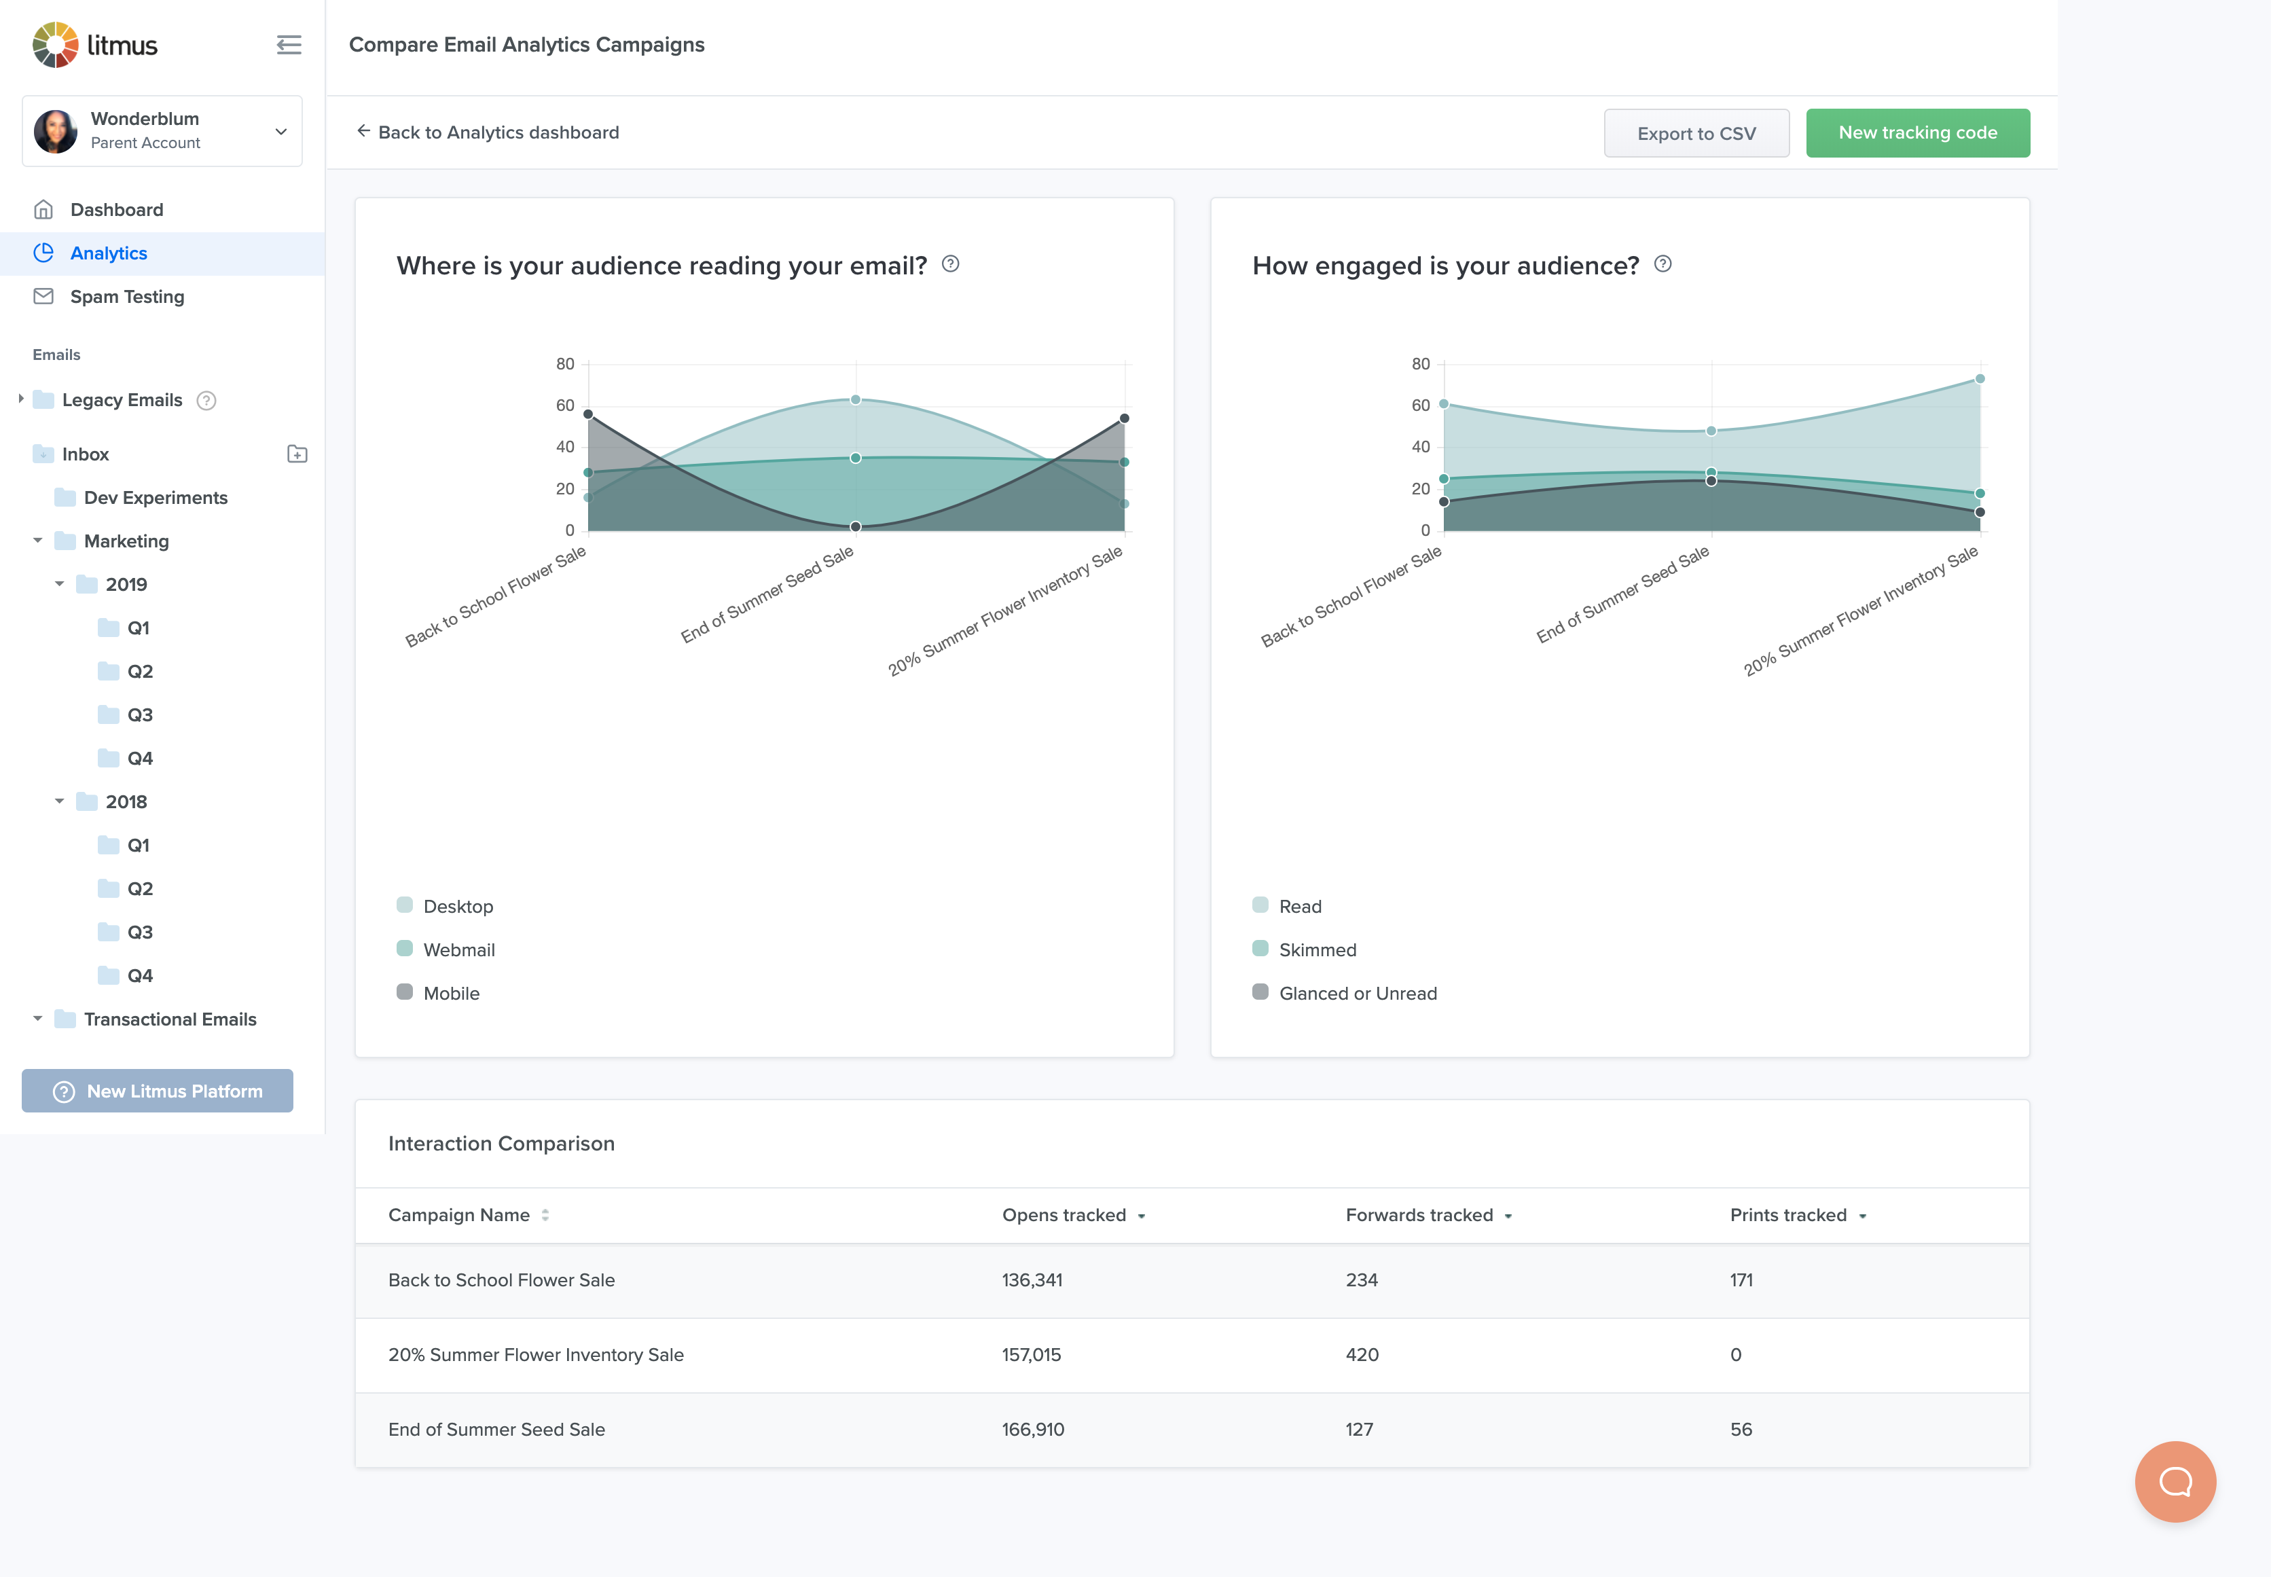Image resolution: width=2271 pixels, height=1577 pixels.
Task: Go to Dashboard in the sidebar
Action: 117,209
